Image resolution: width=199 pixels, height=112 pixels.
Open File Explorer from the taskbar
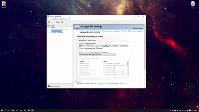click(x=13, y=110)
